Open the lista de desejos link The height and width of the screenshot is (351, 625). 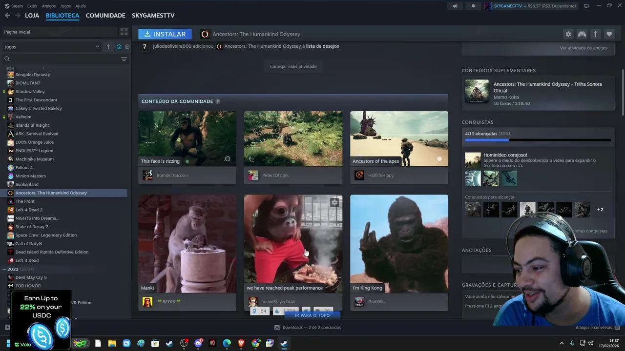(x=322, y=46)
